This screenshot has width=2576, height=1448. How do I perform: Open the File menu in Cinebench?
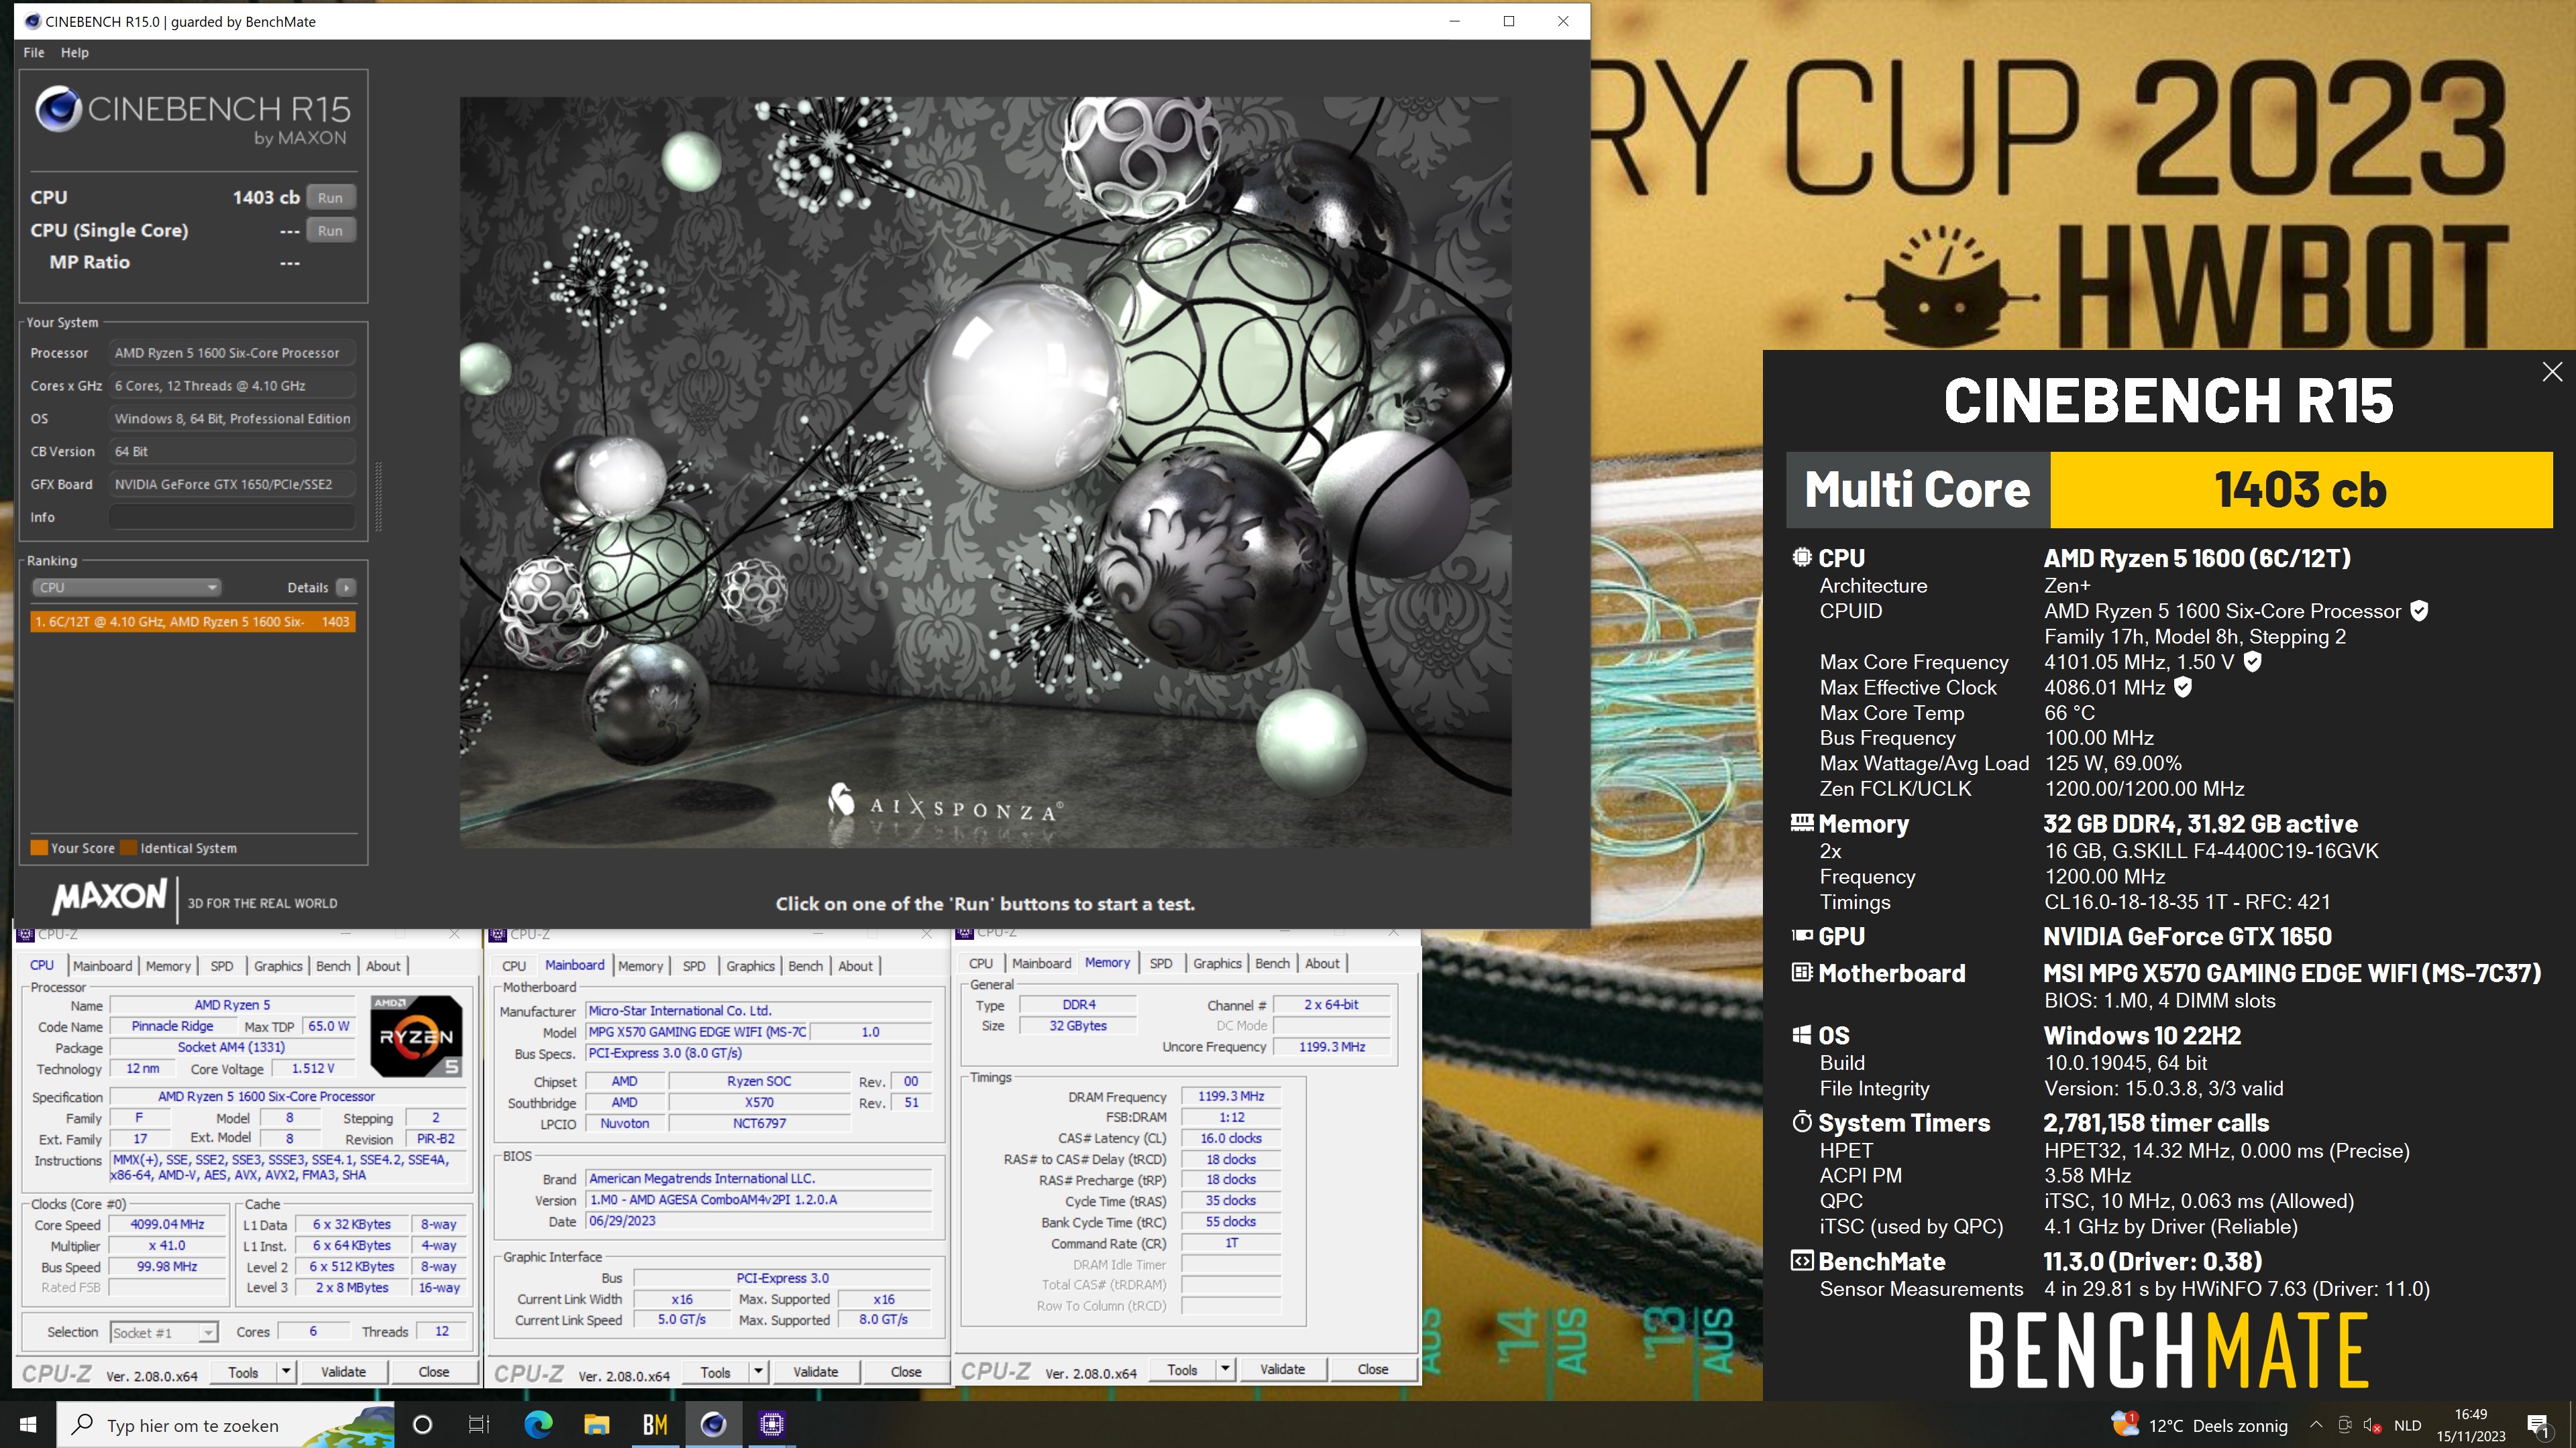coord(34,52)
